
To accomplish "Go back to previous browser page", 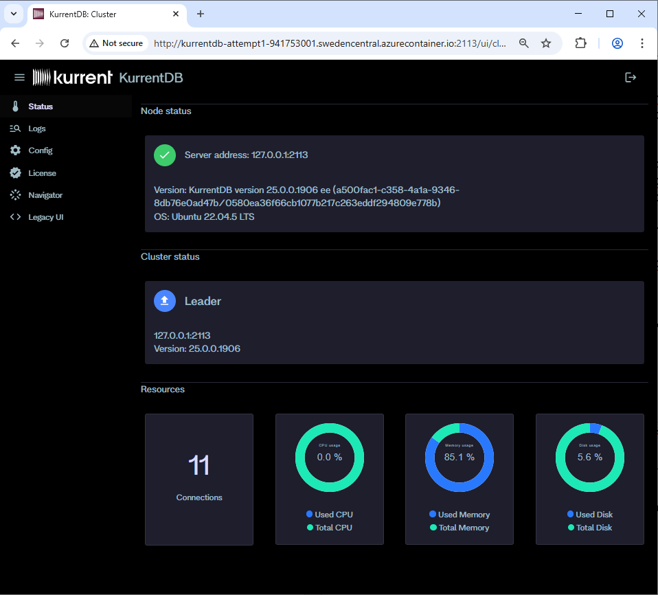I will coord(15,43).
